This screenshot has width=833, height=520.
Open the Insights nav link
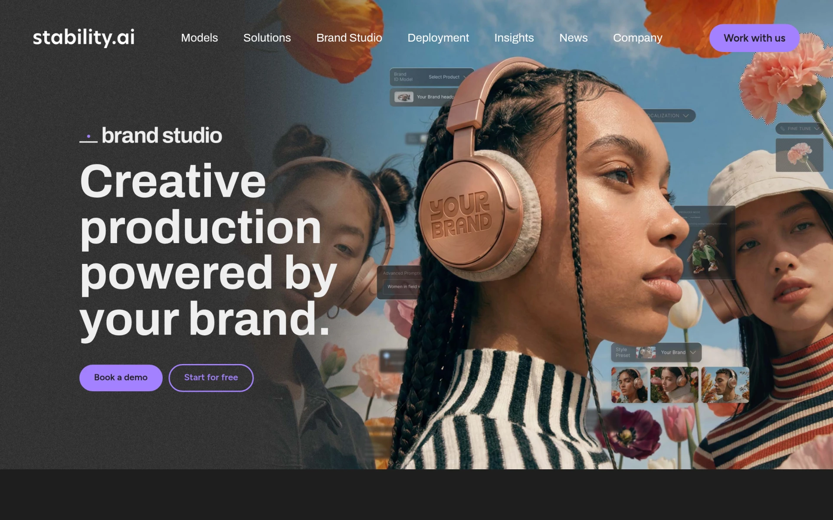[x=514, y=38]
